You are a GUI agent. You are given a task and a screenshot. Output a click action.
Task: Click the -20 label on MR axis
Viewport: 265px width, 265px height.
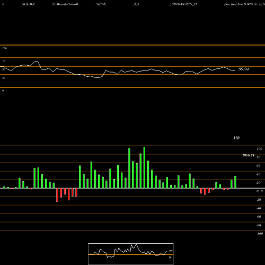(259, 200)
